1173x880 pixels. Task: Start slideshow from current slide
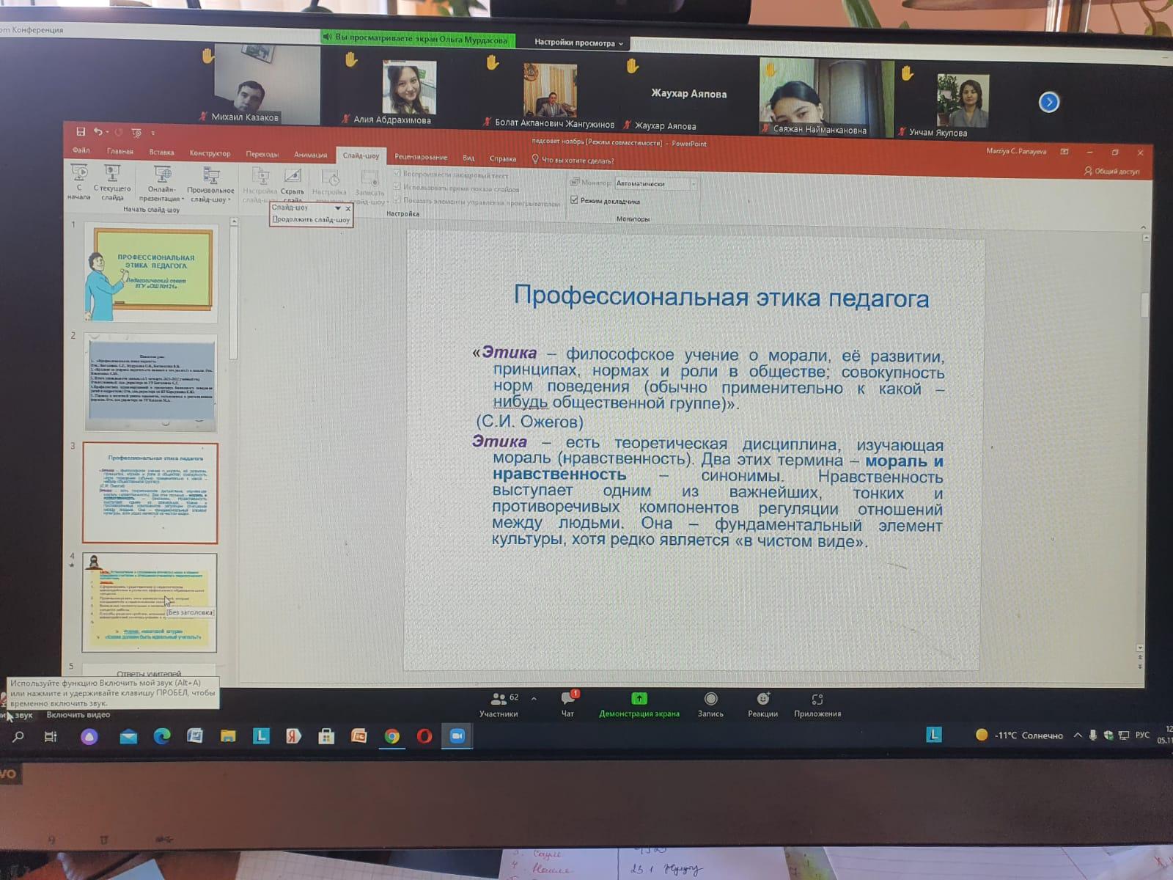point(112,174)
